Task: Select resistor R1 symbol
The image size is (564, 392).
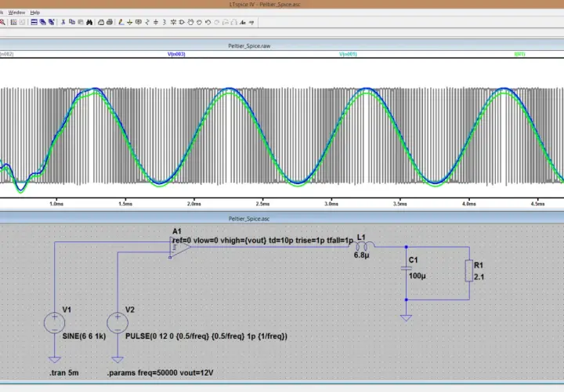Action: pos(469,270)
